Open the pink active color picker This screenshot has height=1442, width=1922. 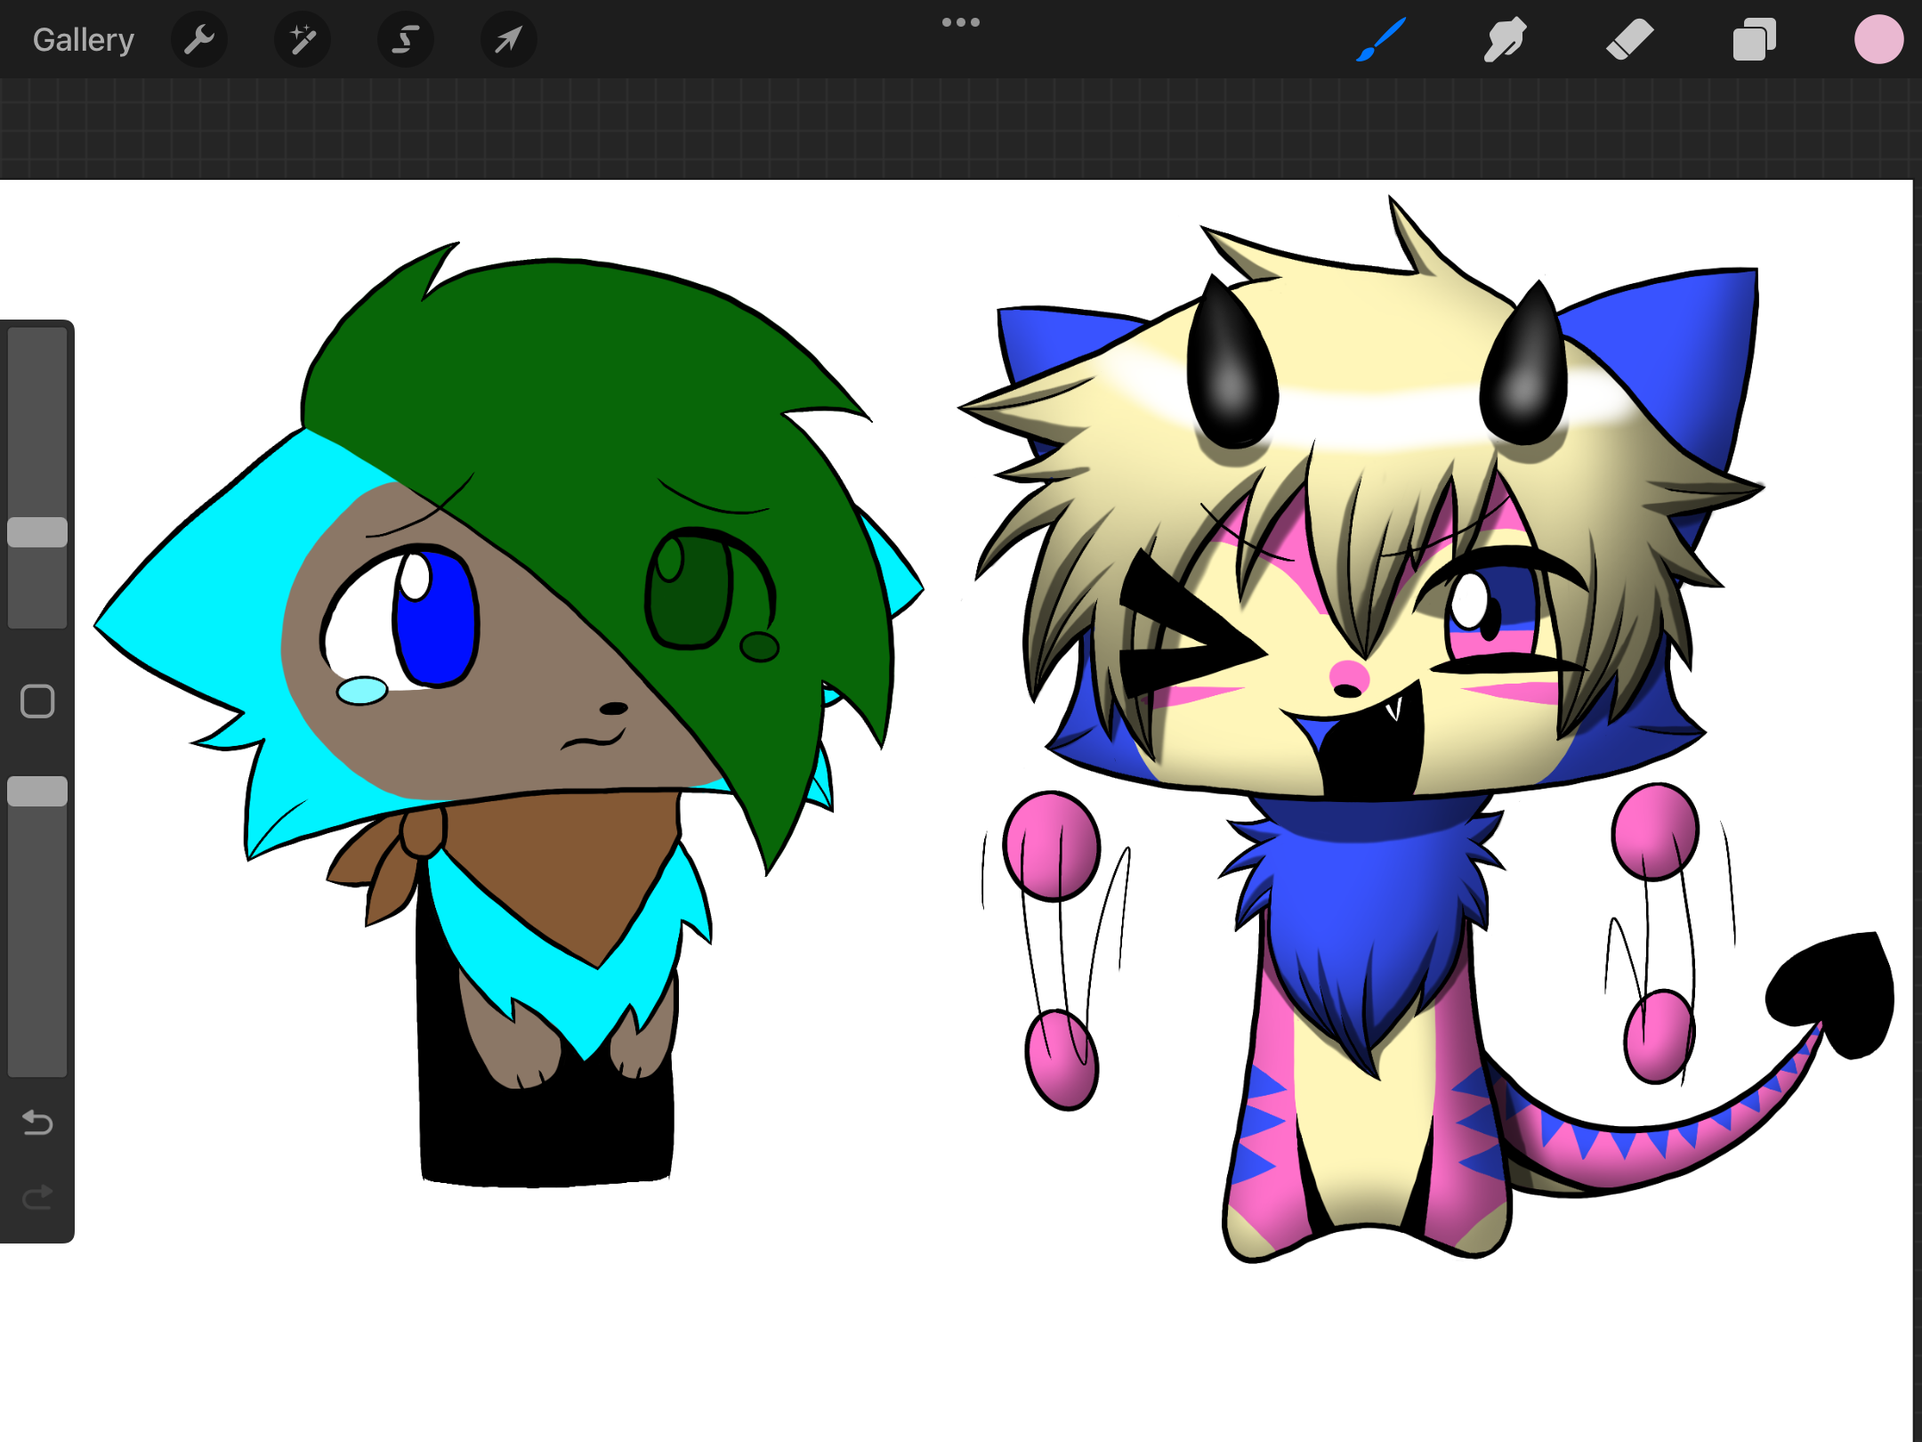coord(1878,40)
